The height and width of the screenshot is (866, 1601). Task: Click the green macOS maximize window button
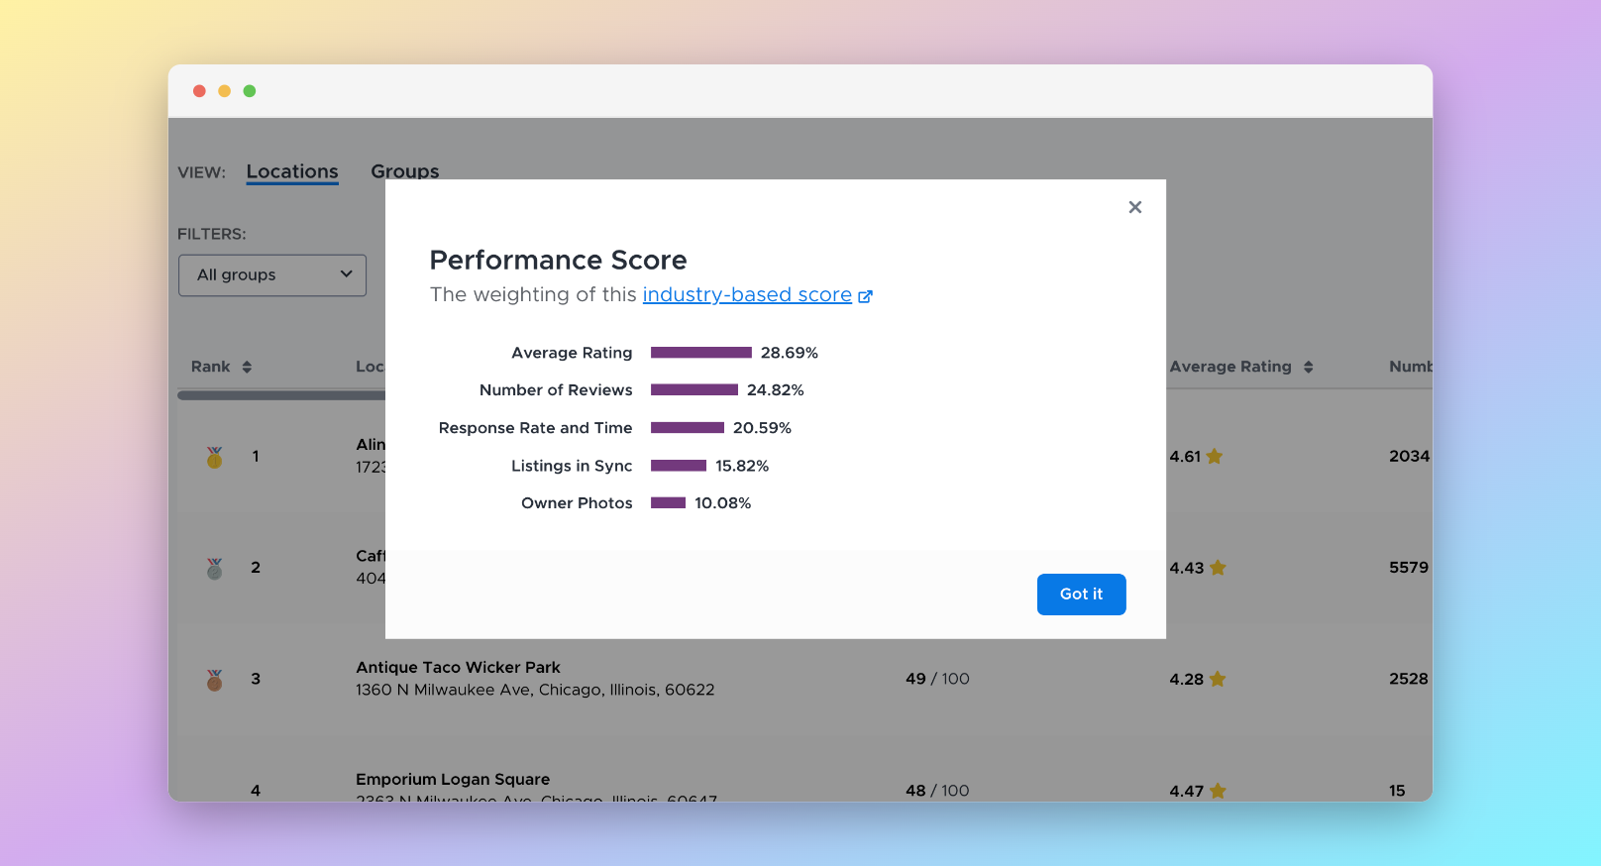click(x=250, y=91)
